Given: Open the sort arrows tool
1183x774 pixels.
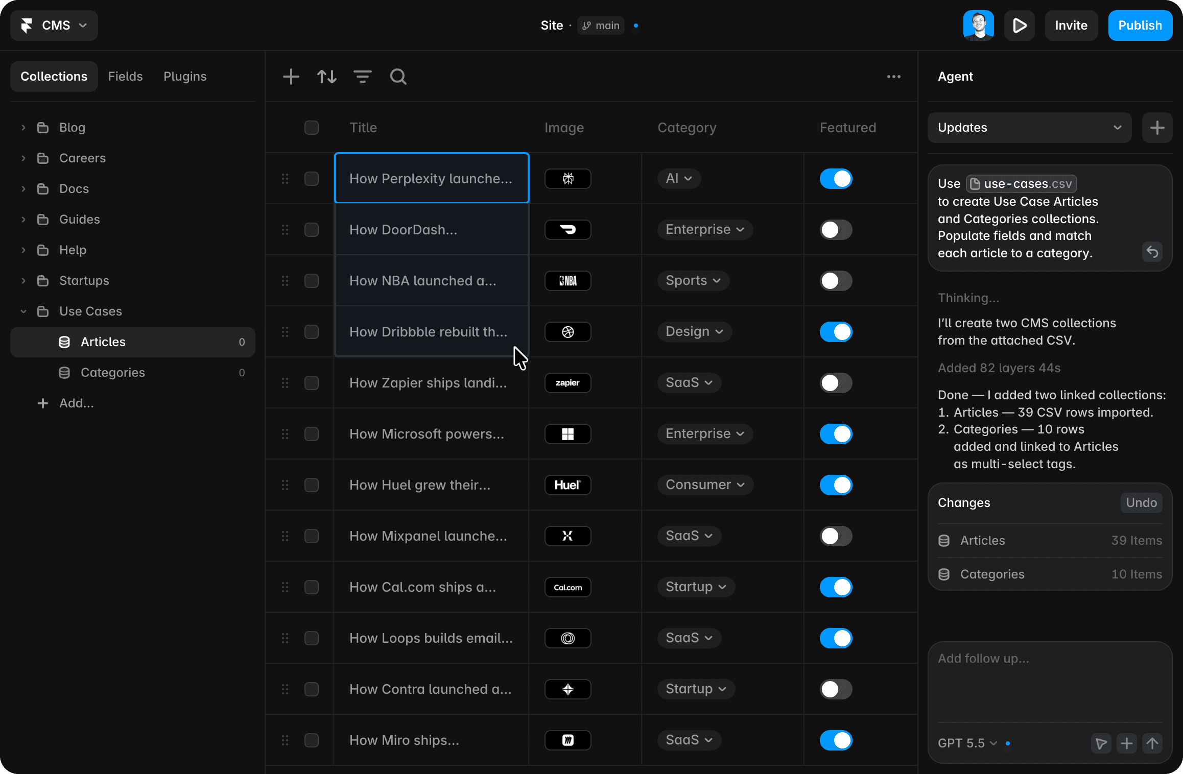Looking at the screenshot, I should coord(327,77).
